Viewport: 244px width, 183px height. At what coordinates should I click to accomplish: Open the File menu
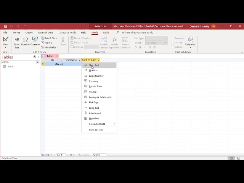click(x=5, y=32)
